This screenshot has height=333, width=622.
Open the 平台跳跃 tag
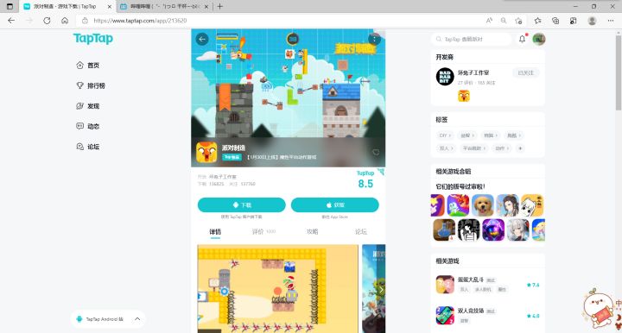(474, 148)
